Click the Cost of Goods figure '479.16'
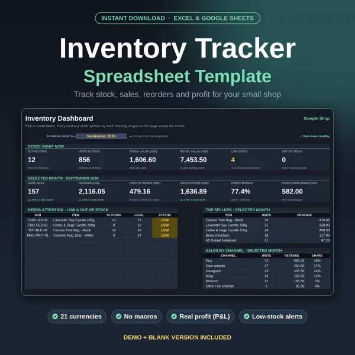 tap(140, 192)
